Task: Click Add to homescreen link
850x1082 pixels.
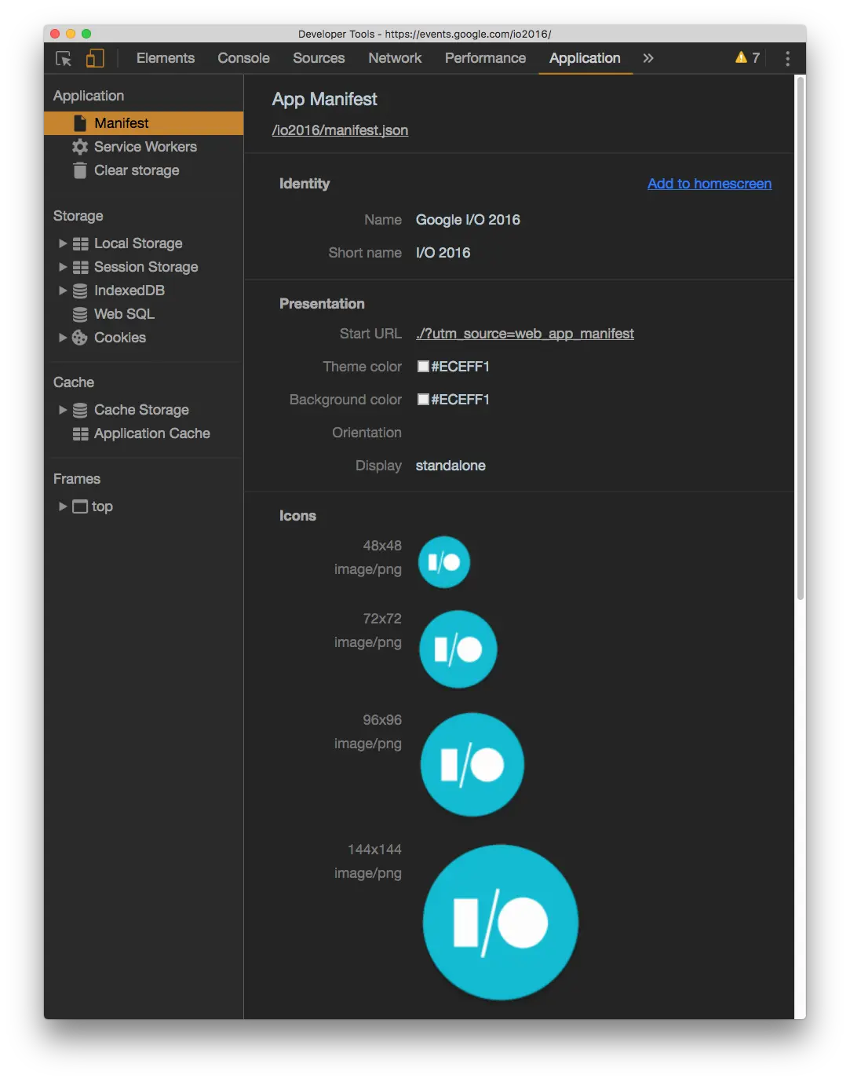Action: click(x=710, y=184)
